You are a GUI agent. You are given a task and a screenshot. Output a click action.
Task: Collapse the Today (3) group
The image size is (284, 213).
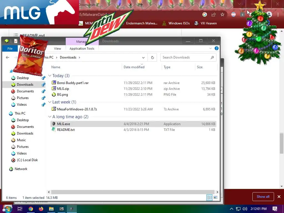tap(50, 75)
